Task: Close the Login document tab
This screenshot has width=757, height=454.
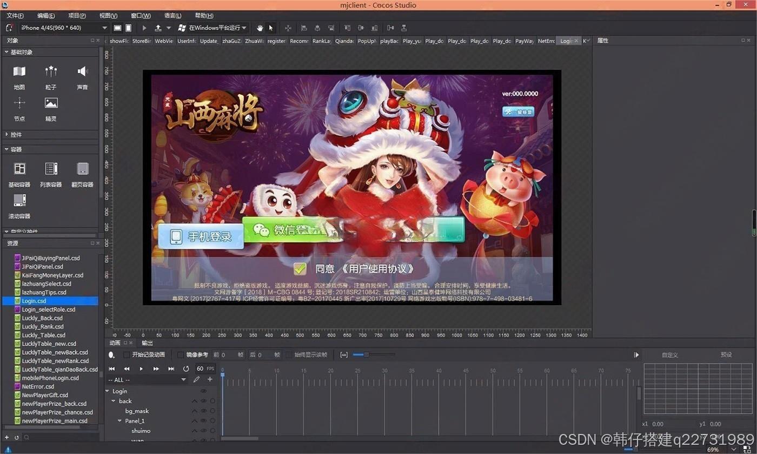Action: tap(576, 41)
